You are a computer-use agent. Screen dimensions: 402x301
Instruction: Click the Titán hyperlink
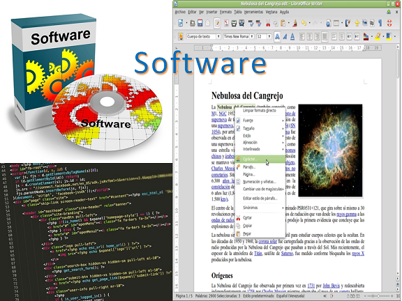coord(258,254)
